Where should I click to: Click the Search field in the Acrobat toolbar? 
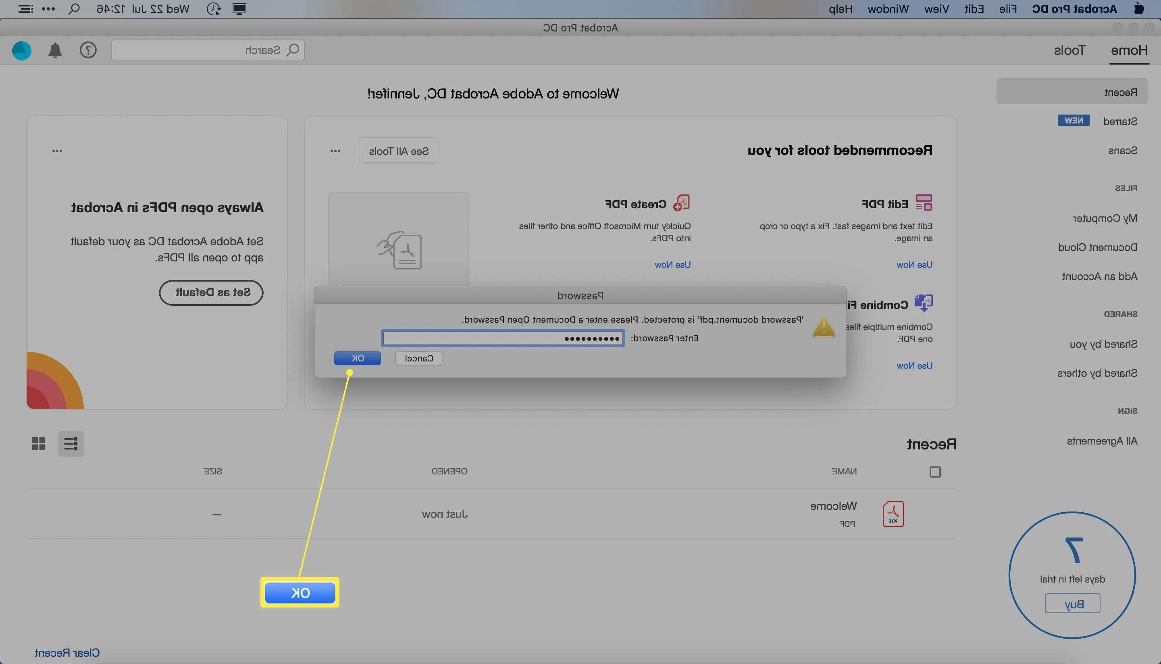tap(208, 50)
